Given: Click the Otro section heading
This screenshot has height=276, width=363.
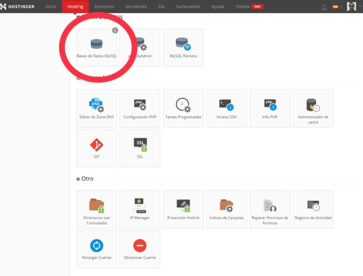Looking at the screenshot, I should [x=85, y=179].
